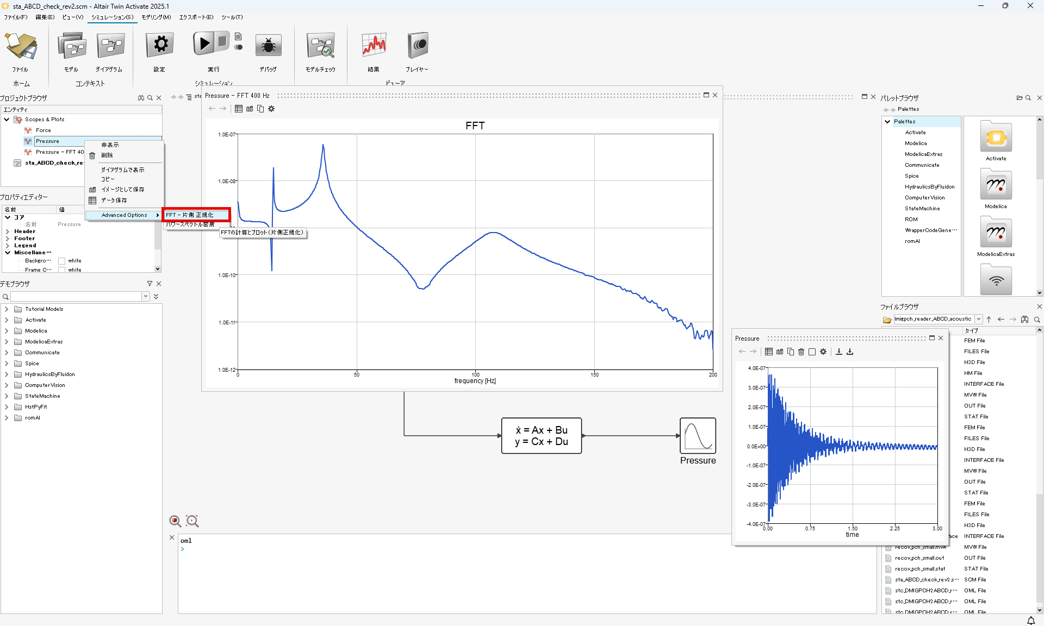Open FFT plot settings gear icon
This screenshot has width=1044, height=626.
point(271,109)
